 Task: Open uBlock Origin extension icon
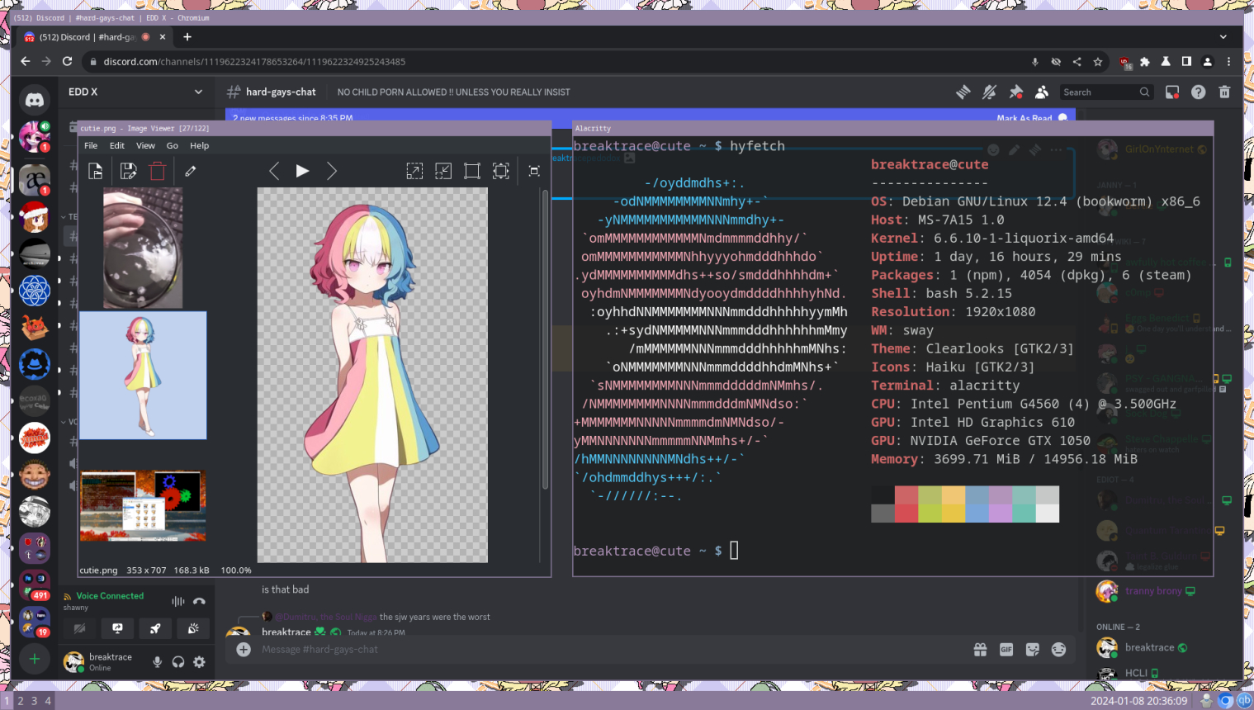click(x=1125, y=62)
